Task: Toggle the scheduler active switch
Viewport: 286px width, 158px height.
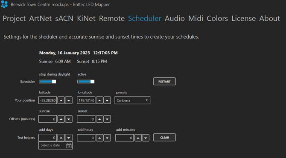Action: point(86,82)
